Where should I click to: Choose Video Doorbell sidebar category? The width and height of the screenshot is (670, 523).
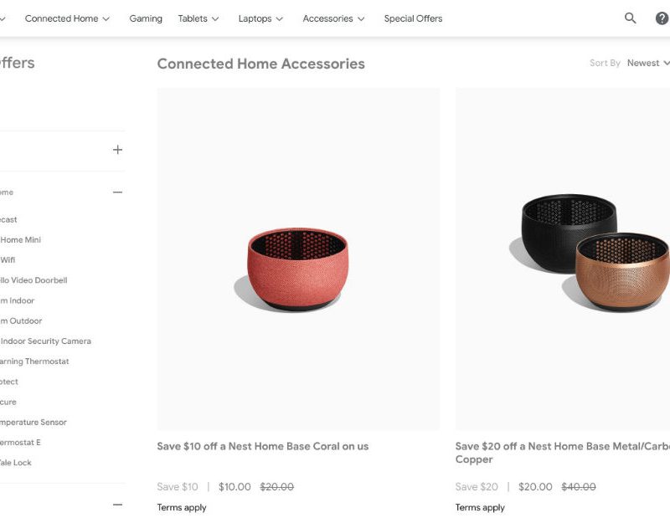(x=33, y=280)
